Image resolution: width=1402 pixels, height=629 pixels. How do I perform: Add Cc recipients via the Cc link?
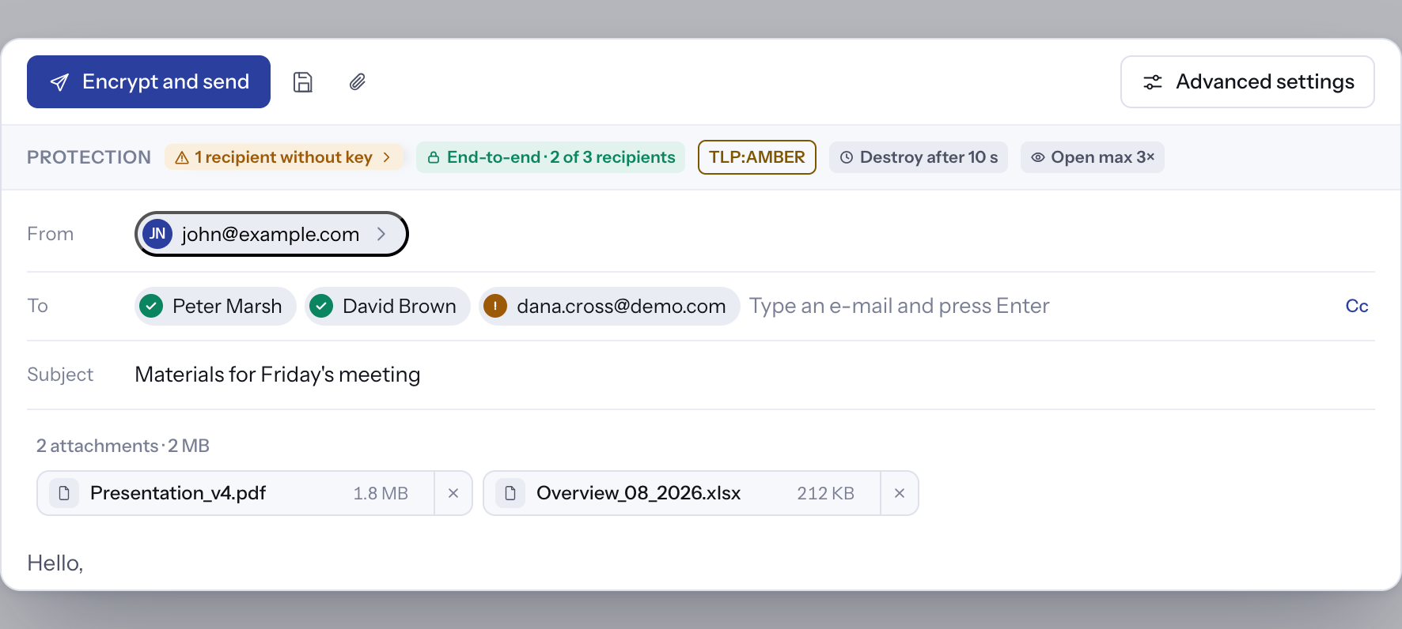pyautogui.click(x=1357, y=306)
